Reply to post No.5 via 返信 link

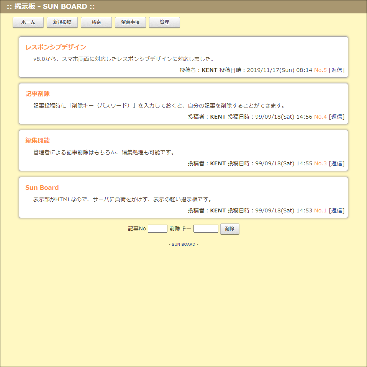[337, 70]
